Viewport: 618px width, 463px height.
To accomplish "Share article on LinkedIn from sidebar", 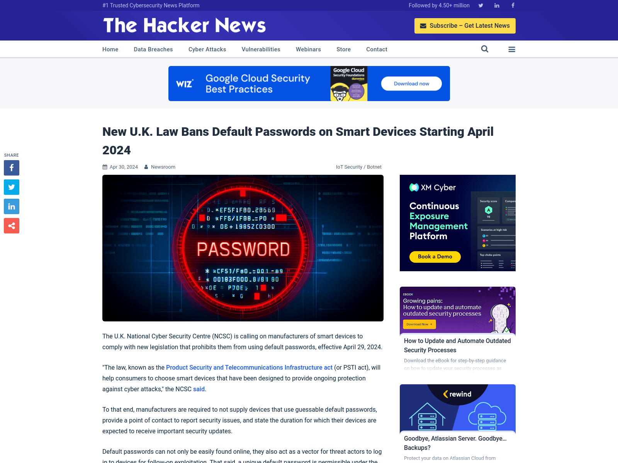I will 12,206.
